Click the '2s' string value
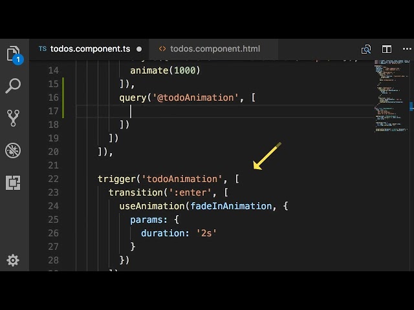 coord(206,233)
